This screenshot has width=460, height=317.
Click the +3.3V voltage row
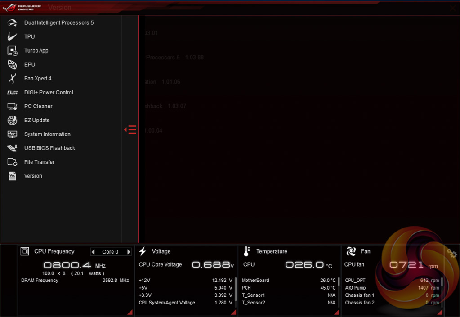pos(186,295)
